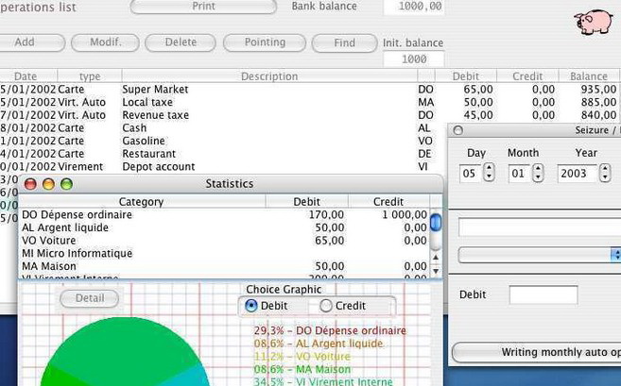The width and height of the screenshot is (621, 386).
Task: Click the Day field showing 05
Action: [x=470, y=174]
